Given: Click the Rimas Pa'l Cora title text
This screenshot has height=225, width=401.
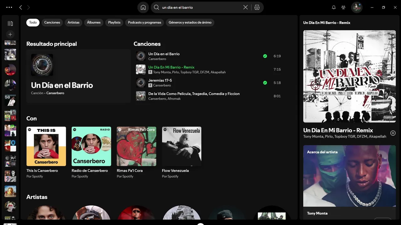Looking at the screenshot, I should point(130,171).
